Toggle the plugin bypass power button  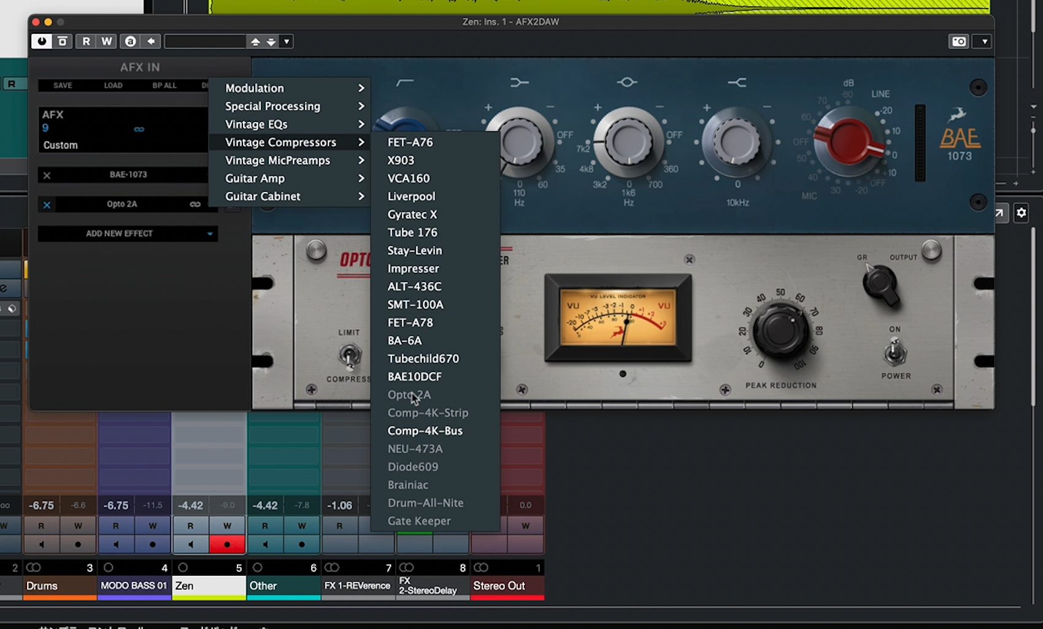tap(42, 41)
